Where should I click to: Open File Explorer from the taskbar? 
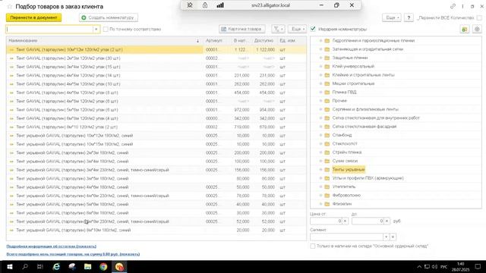pyautogui.click(x=88, y=267)
